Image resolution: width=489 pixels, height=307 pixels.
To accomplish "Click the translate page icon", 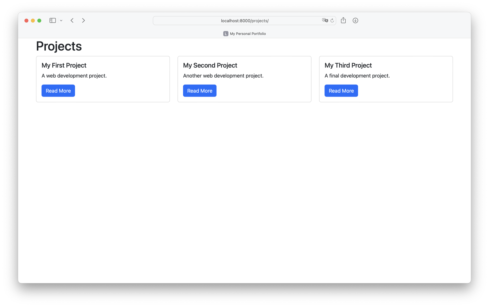I will [325, 21].
